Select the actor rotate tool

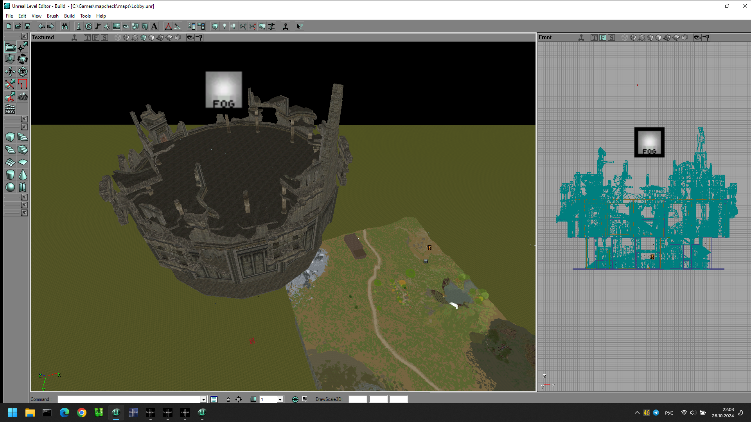click(23, 59)
